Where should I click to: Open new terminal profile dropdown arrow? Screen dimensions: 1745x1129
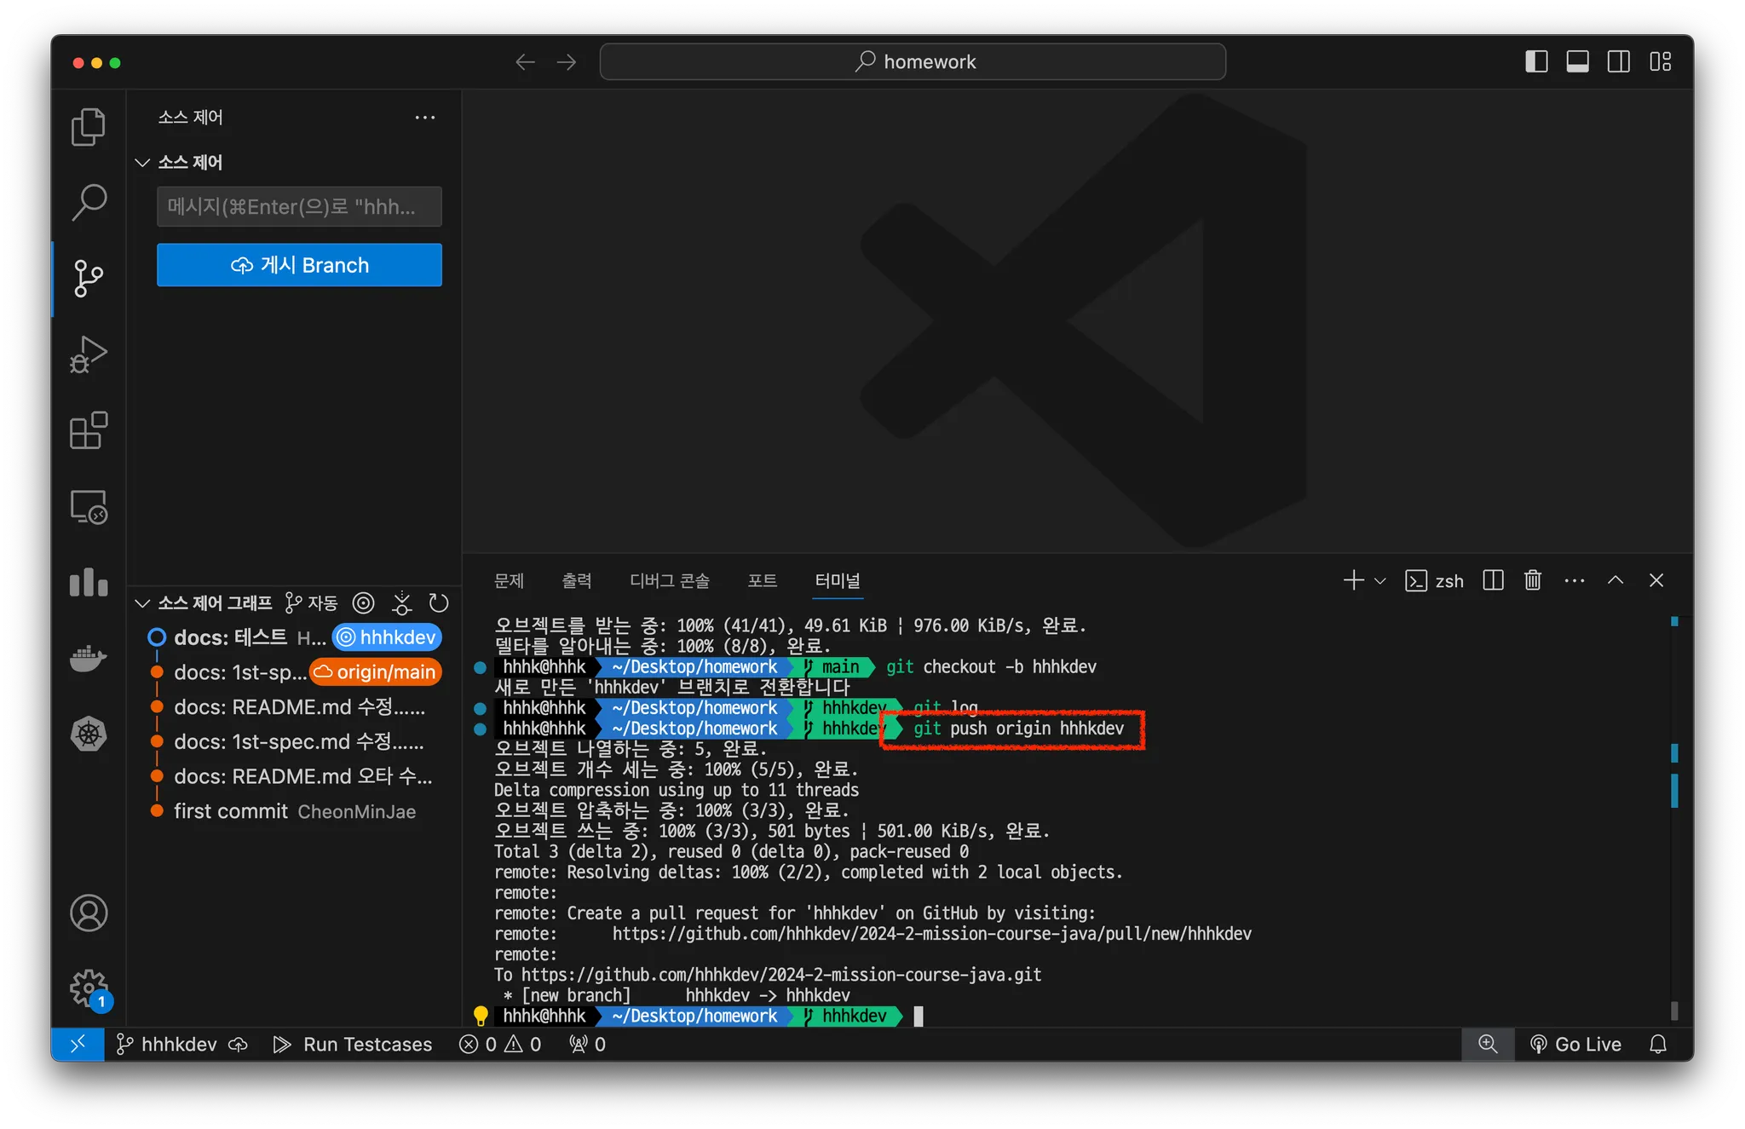(1380, 580)
